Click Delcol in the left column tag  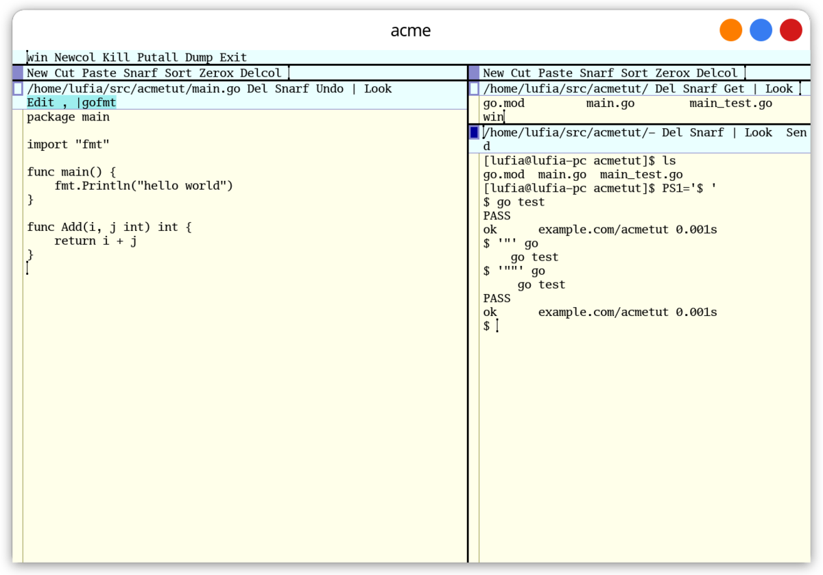[261, 73]
